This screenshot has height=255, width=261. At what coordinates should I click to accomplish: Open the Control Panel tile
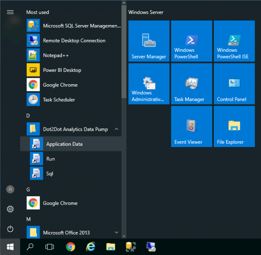[x=234, y=84]
